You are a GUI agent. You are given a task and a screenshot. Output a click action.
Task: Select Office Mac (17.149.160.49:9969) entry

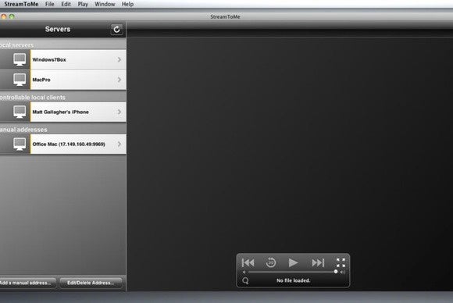click(x=69, y=144)
